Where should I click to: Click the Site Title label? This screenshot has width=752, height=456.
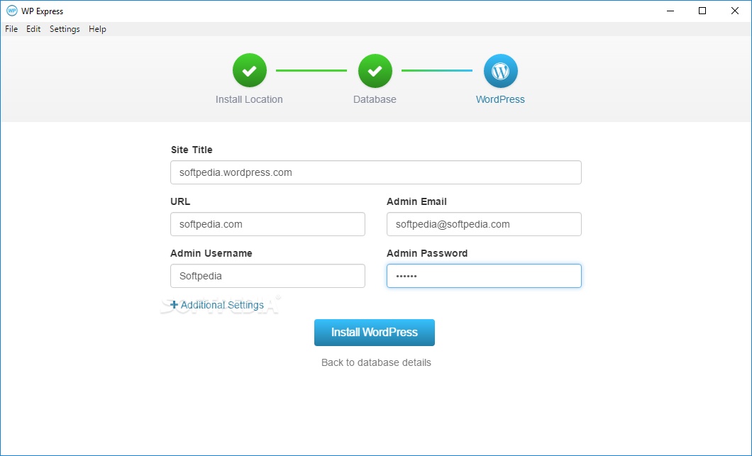tap(192, 150)
